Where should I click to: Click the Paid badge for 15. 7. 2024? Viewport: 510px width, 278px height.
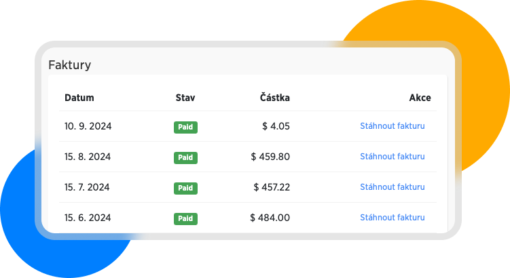click(x=185, y=188)
